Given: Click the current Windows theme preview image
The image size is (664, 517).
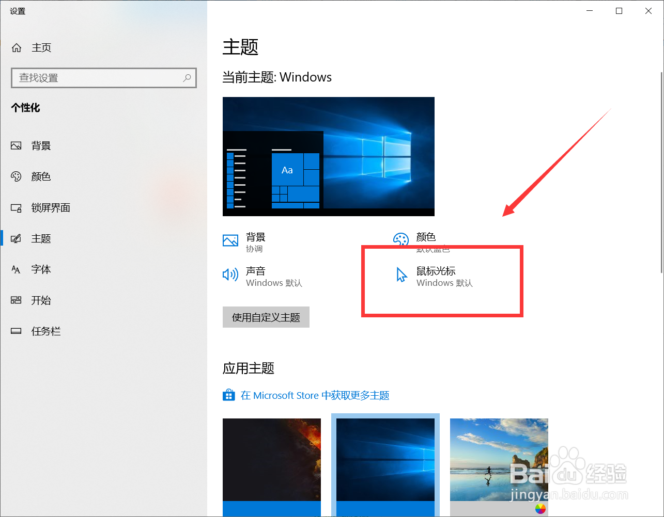Looking at the screenshot, I should click(329, 156).
